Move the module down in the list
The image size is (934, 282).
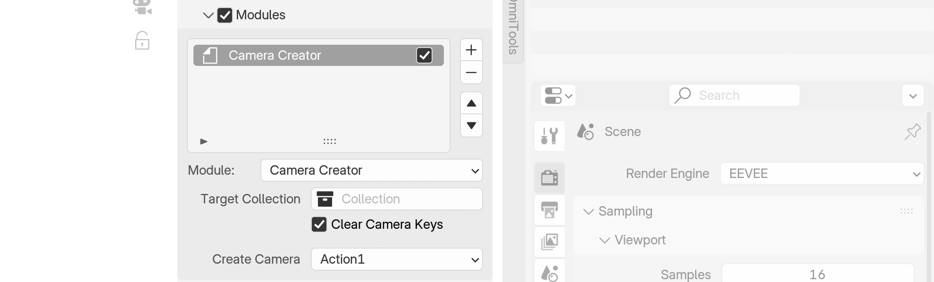pos(471,125)
